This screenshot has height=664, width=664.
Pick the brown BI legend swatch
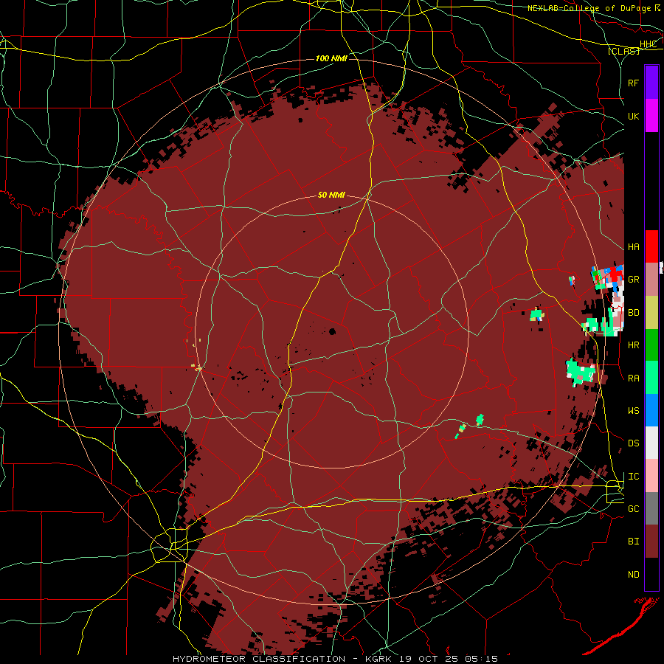click(651, 542)
